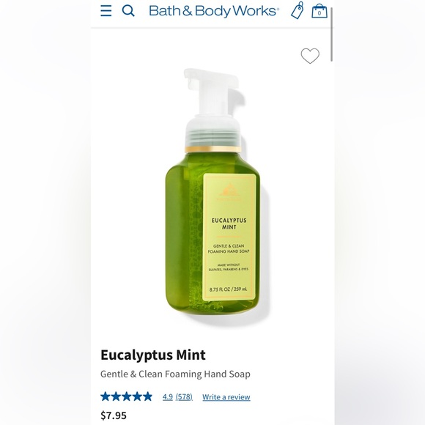Click the yellow label on the bottle
The width and height of the screenshot is (425, 425).
click(229, 237)
